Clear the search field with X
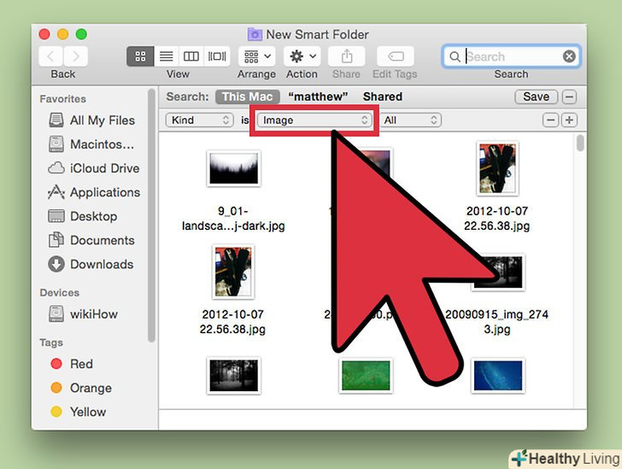 569,56
